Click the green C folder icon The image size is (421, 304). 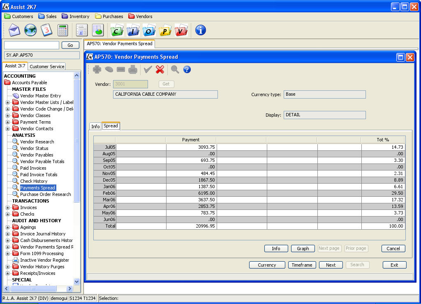pyautogui.click(x=117, y=30)
